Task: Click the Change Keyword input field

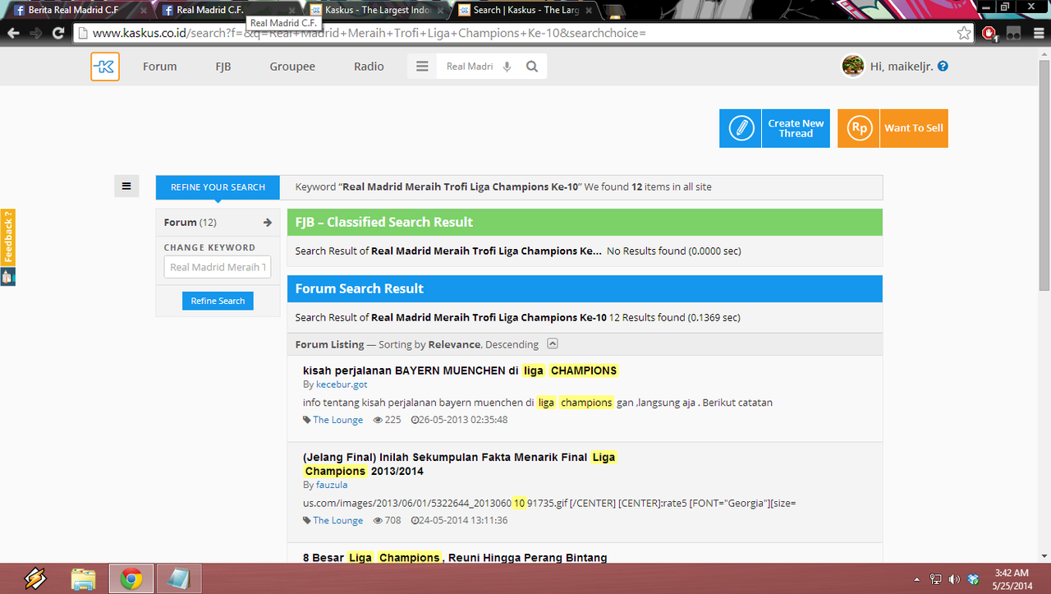Action: (218, 267)
